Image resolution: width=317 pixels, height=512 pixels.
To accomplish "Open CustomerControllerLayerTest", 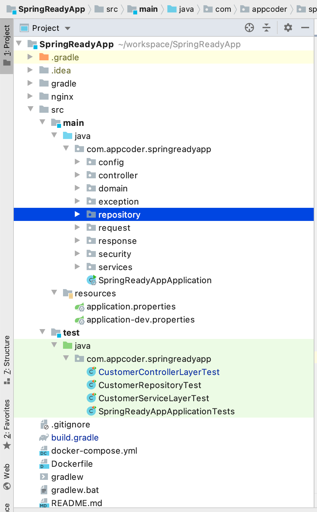I will [x=159, y=372].
